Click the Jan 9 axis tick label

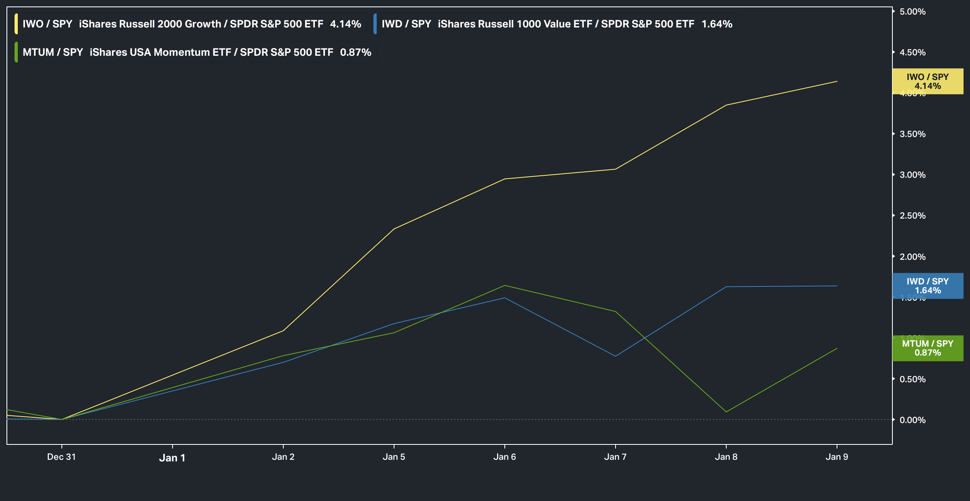[x=837, y=457]
